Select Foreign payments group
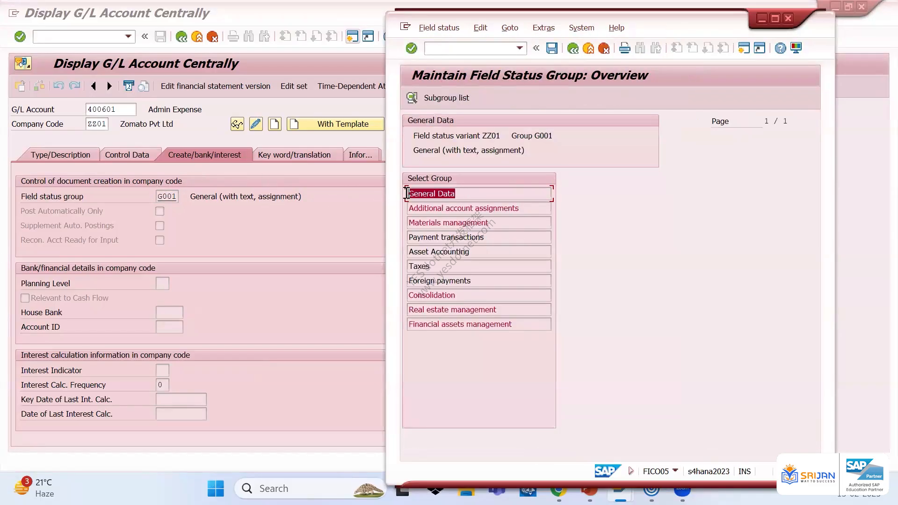The width and height of the screenshot is (898, 505). (x=479, y=281)
